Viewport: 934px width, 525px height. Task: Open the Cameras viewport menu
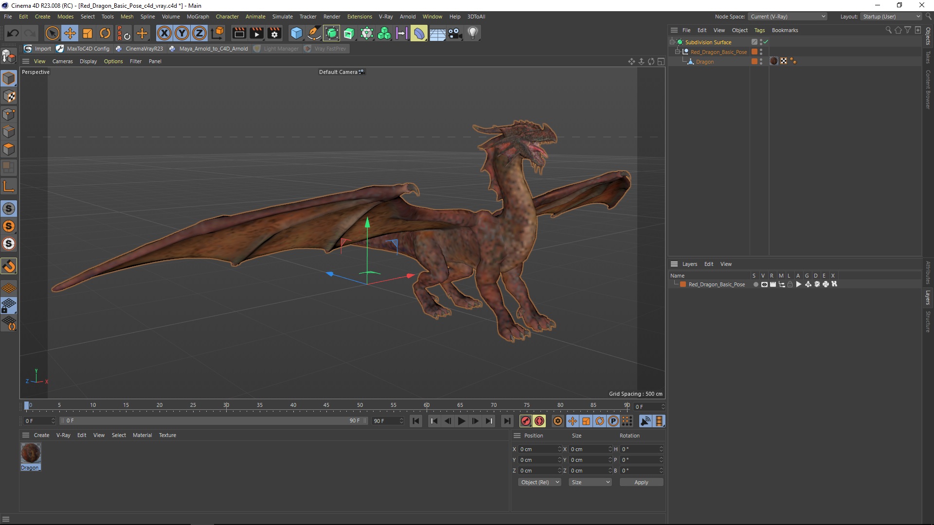coord(62,61)
